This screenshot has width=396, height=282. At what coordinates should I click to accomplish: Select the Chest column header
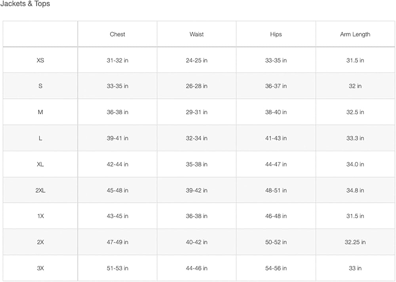point(117,34)
